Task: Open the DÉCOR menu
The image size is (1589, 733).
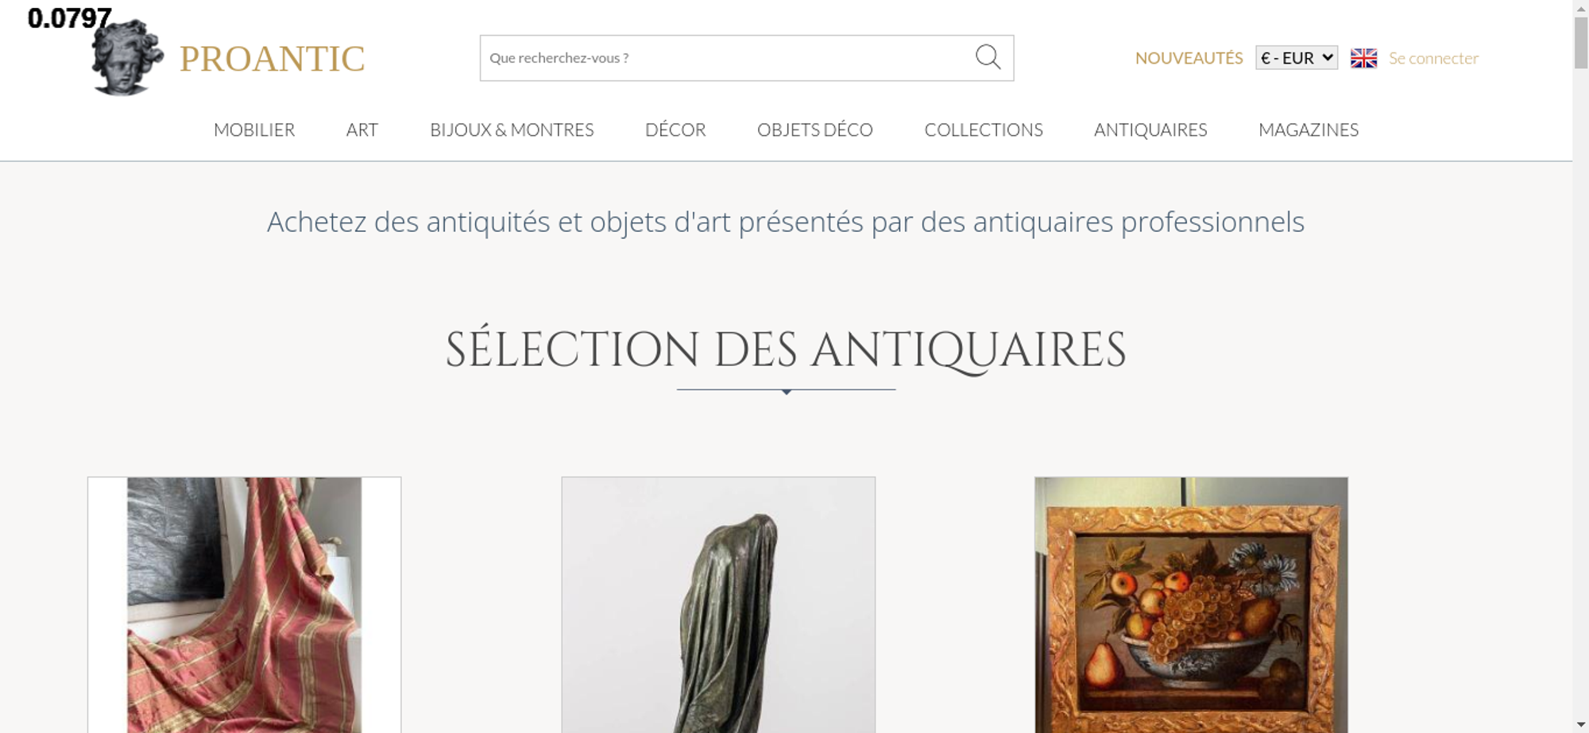Action: click(675, 129)
